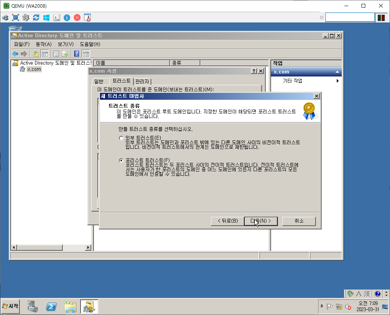Screen dimensions: 390x315
Task: Click the QEMU refresh arrows icon
Action: [36, 17]
